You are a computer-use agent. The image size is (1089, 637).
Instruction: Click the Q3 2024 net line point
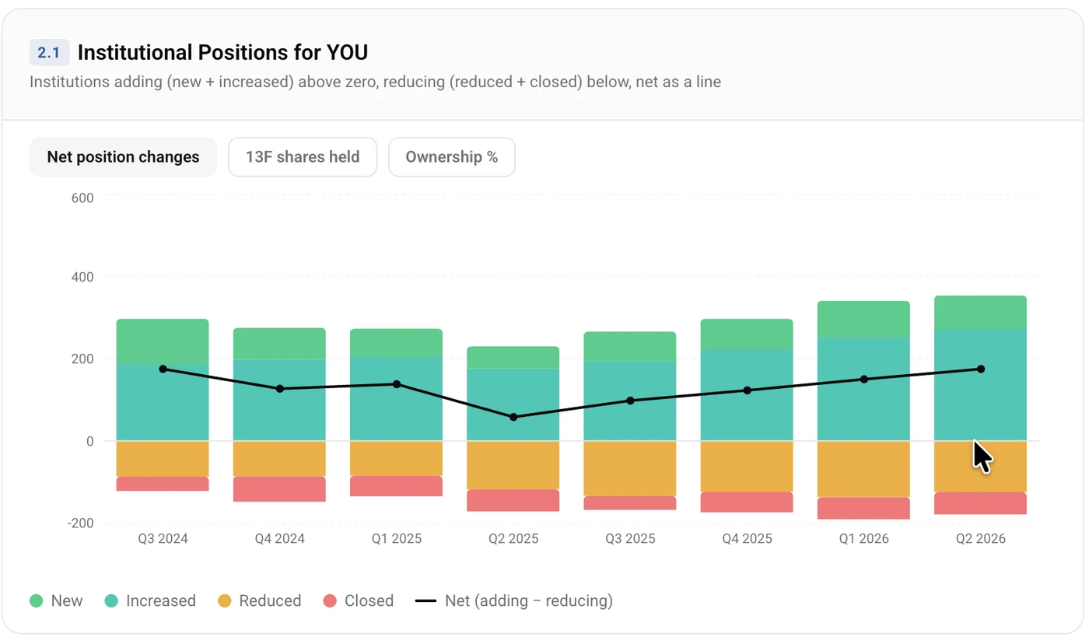point(163,369)
